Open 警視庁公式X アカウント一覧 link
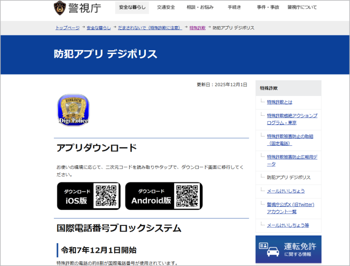This screenshot has width=350, height=266. click(x=290, y=208)
